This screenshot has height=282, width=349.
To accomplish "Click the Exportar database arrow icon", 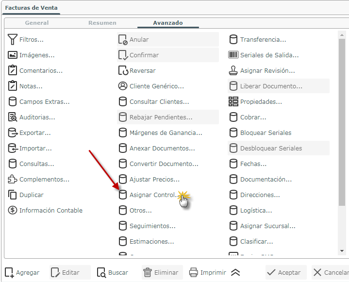I will pos(13,133).
